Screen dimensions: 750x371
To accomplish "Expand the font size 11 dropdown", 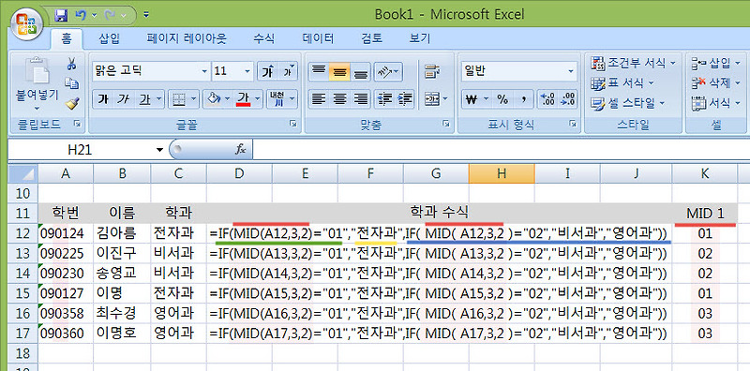I will 247,71.
